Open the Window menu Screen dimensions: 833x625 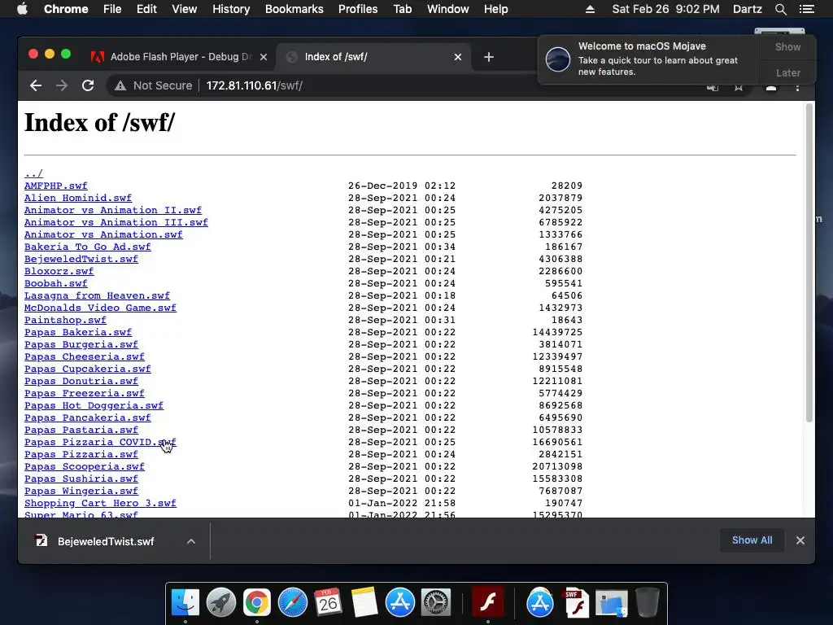click(448, 9)
